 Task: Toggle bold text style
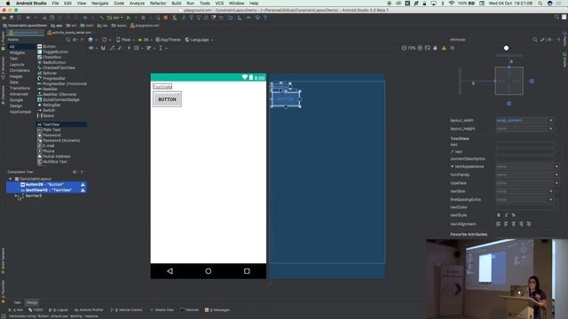[x=499, y=215]
